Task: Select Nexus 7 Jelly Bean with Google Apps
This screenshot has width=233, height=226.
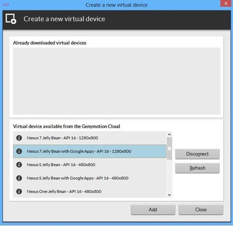Action: click(x=90, y=151)
